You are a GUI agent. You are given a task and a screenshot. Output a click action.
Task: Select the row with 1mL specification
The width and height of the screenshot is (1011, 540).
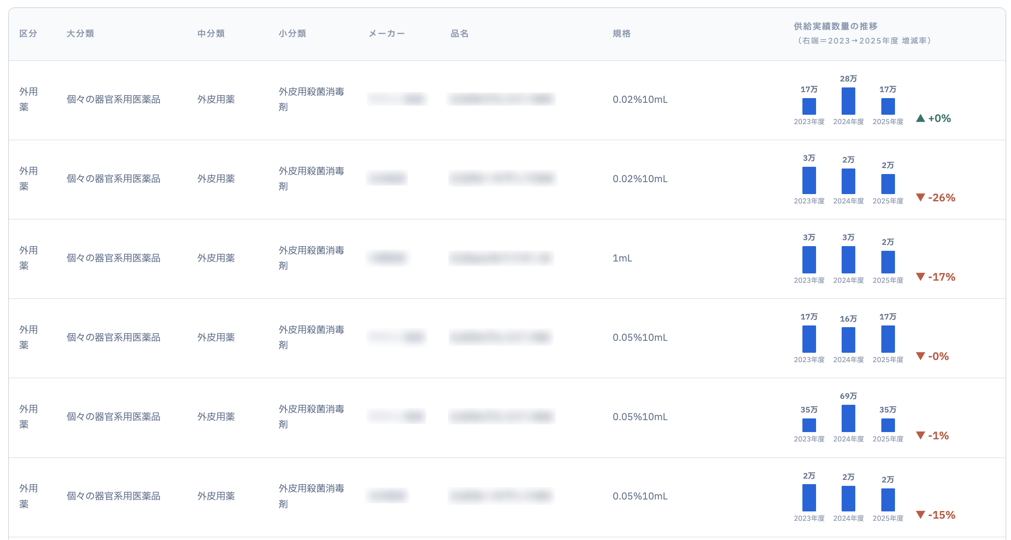coord(507,259)
